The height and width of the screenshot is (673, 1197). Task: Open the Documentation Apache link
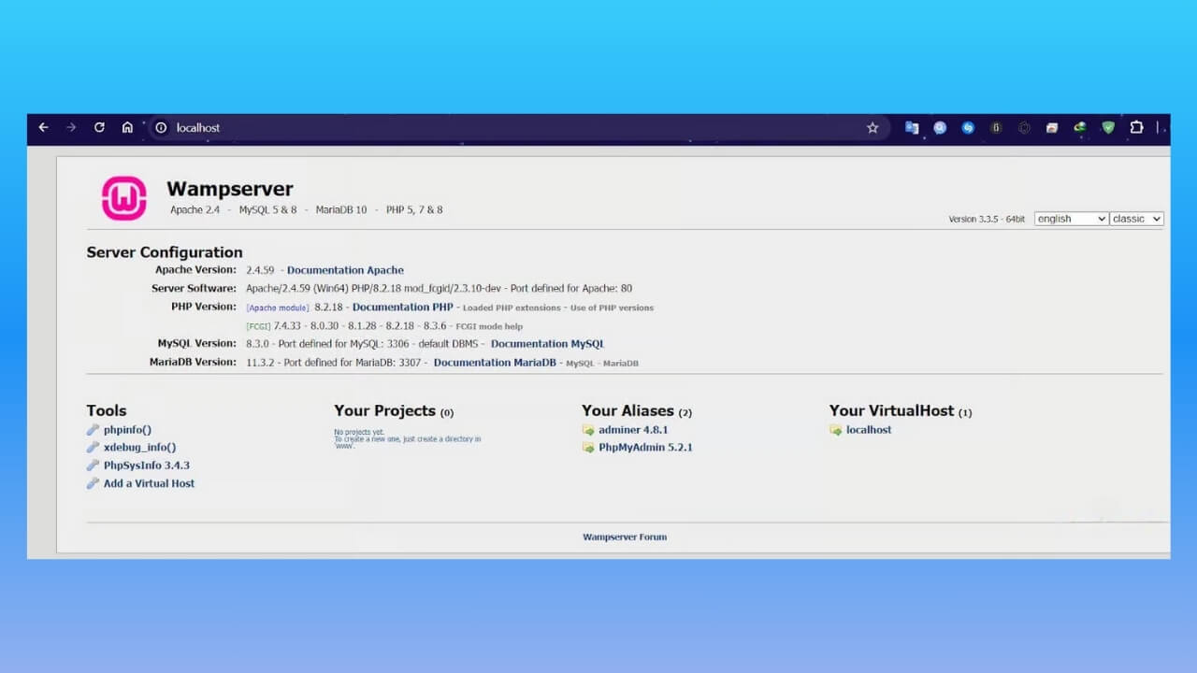345,270
